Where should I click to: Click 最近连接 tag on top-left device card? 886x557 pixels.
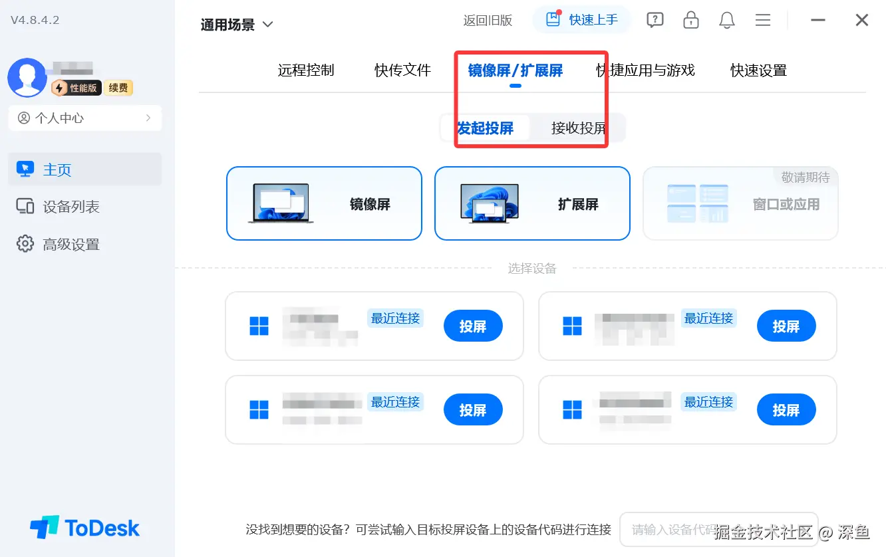coord(395,318)
